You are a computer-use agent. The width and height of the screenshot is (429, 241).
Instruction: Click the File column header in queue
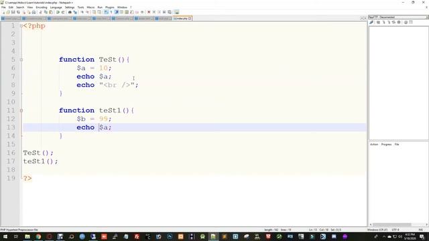(x=397, y=145)
